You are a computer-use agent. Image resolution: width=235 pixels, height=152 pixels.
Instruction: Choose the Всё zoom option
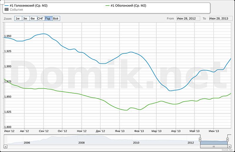click(x=56, y=19)
